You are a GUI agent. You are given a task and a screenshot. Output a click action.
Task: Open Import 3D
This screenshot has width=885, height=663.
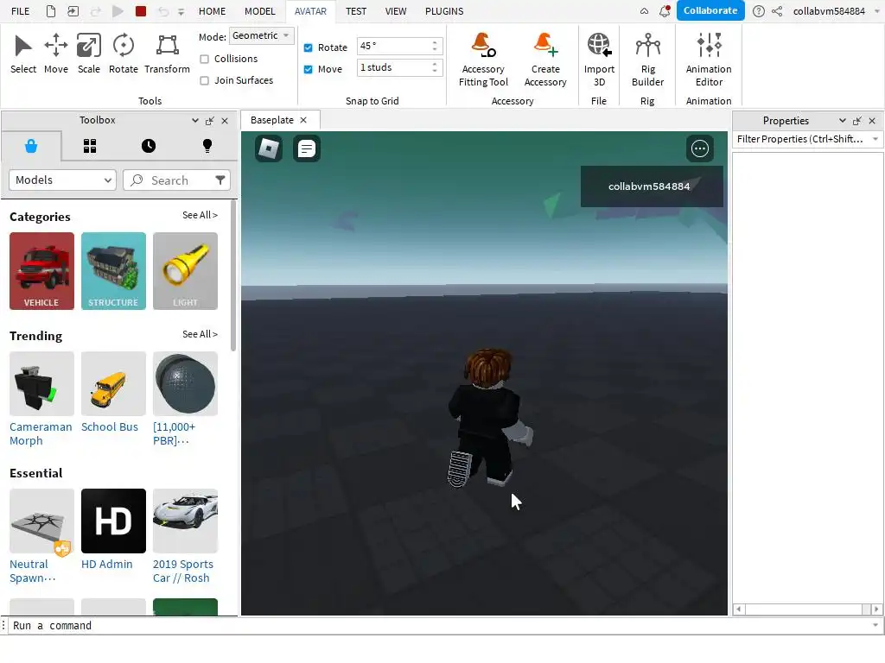point(599,60)
